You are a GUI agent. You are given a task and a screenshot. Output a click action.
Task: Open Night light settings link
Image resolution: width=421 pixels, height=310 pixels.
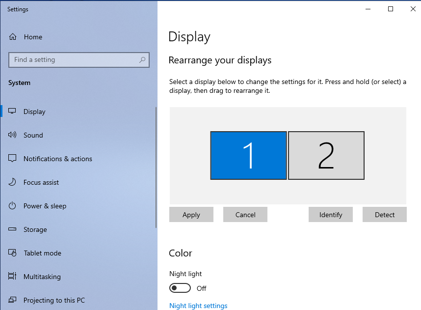point(198,306)
